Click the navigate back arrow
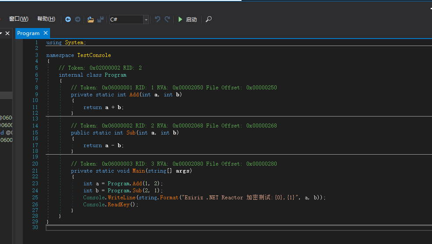This screenshot has height=244, width=432. coord(68,19)
